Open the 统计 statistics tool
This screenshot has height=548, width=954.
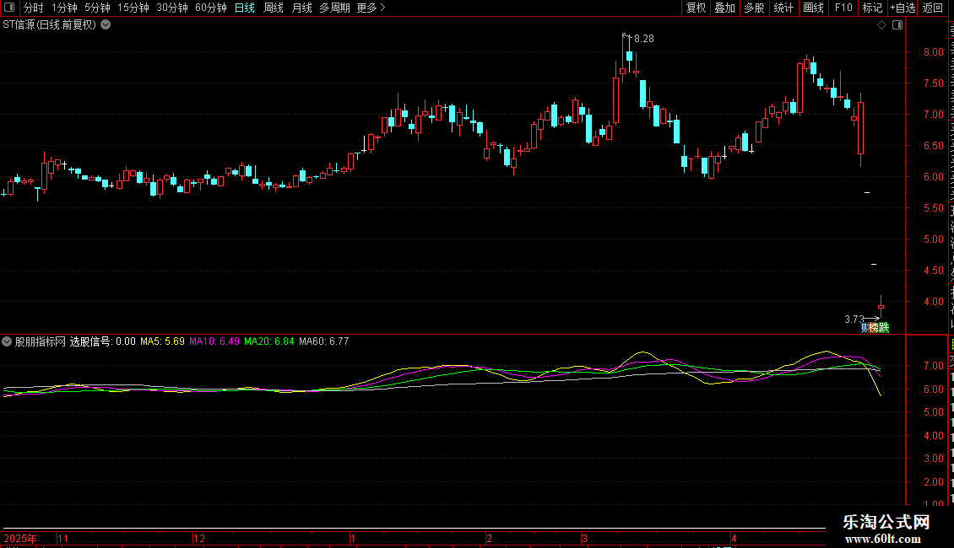point(783,8)
